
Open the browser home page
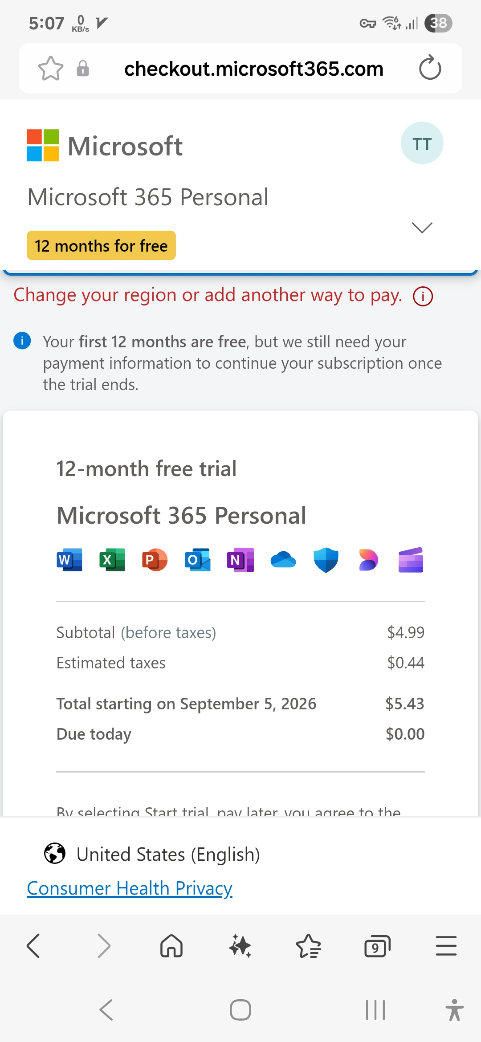point(171,946)
